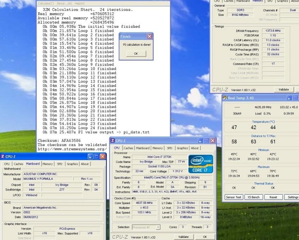Click the Loop 24 finished line
Viewport: 299px width, 240px height.
pos(79,128)
